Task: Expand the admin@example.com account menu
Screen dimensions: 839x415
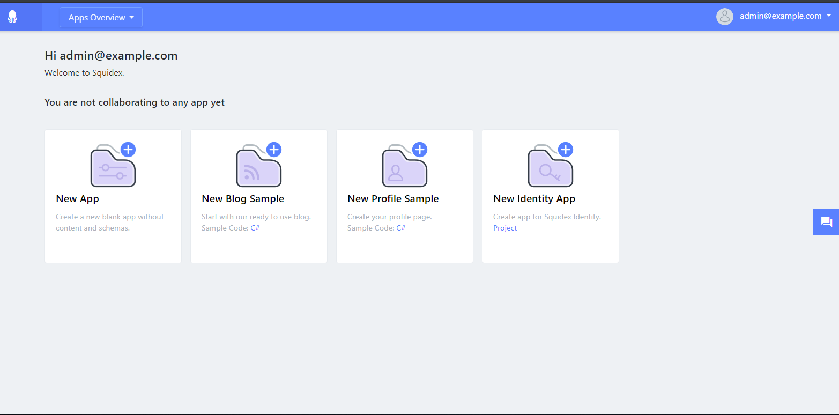Action: click(785, 16)
